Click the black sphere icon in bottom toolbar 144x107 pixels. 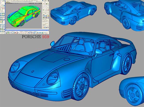tap(7, 33)
